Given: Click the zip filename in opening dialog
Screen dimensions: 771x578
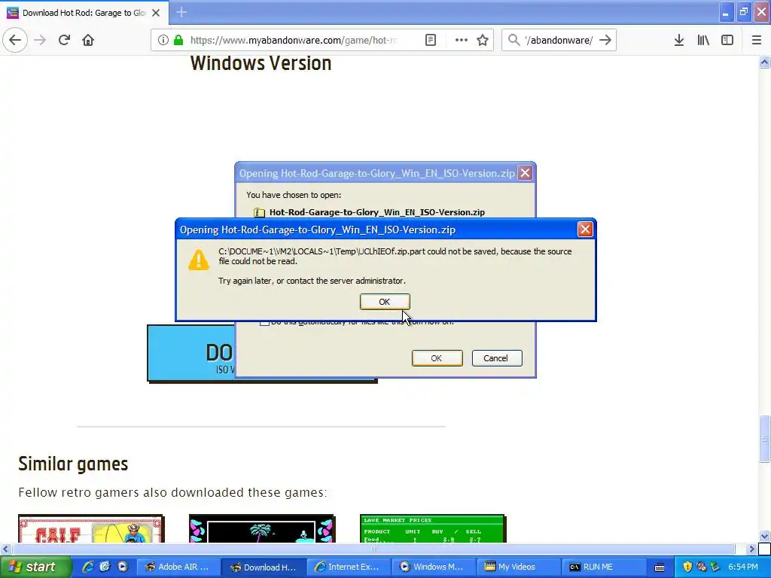Looking at the screenshot, I should point(377,212).
